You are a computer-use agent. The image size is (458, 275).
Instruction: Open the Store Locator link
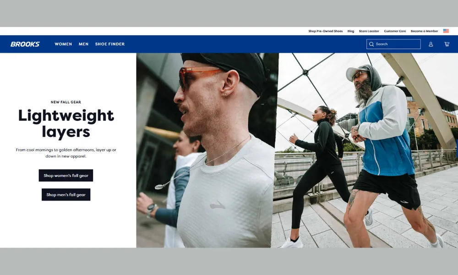click(369, 31)
